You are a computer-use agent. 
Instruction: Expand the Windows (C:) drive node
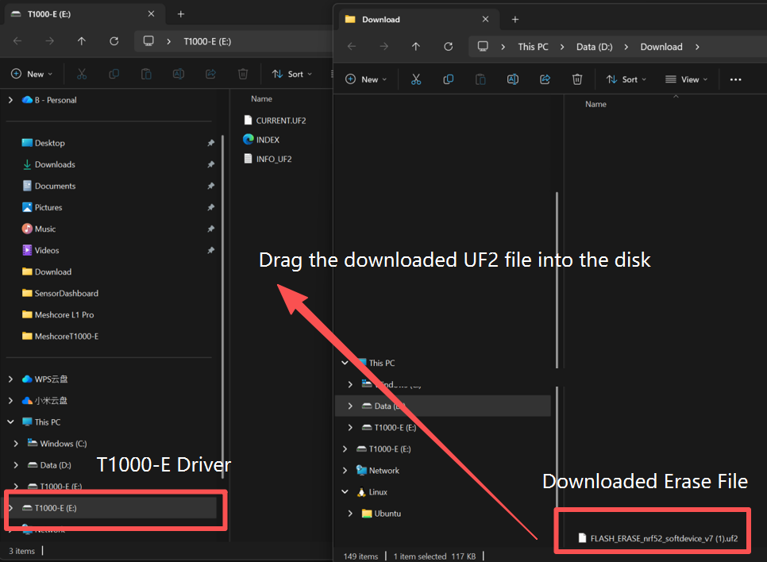17,444
